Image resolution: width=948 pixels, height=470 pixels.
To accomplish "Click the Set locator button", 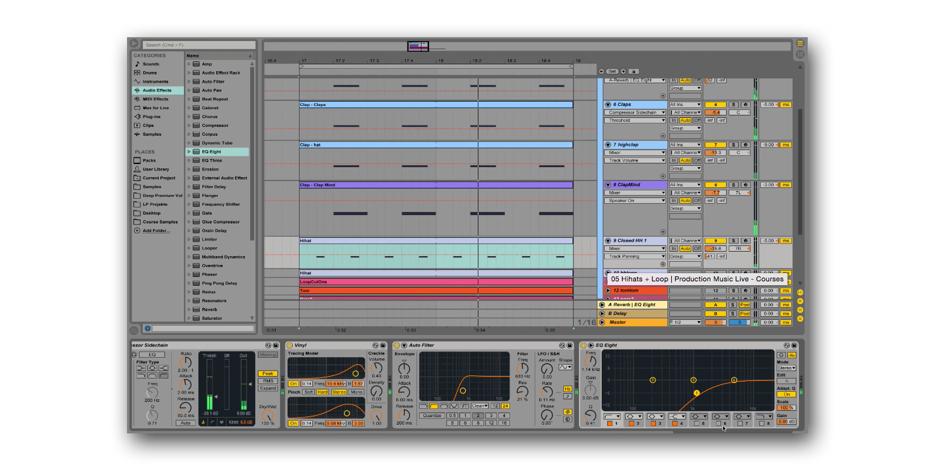I will coord(612,71).
